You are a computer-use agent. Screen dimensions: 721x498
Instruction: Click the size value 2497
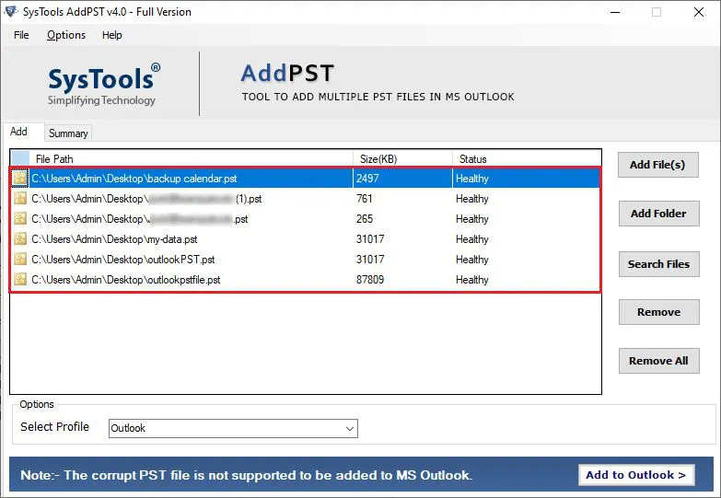click(x=367, y=179)
